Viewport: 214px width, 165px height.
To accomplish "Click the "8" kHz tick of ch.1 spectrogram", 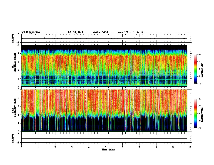I will [x=19, y=53].
